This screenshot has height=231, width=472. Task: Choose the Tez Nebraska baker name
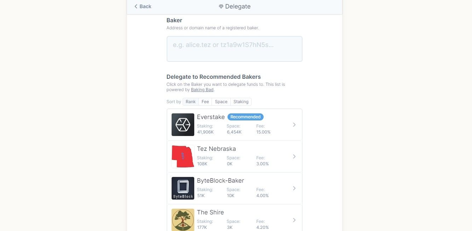click(x=217, y=149)
